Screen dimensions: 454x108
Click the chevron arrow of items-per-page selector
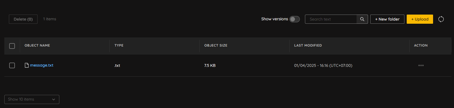click(54, 99)
